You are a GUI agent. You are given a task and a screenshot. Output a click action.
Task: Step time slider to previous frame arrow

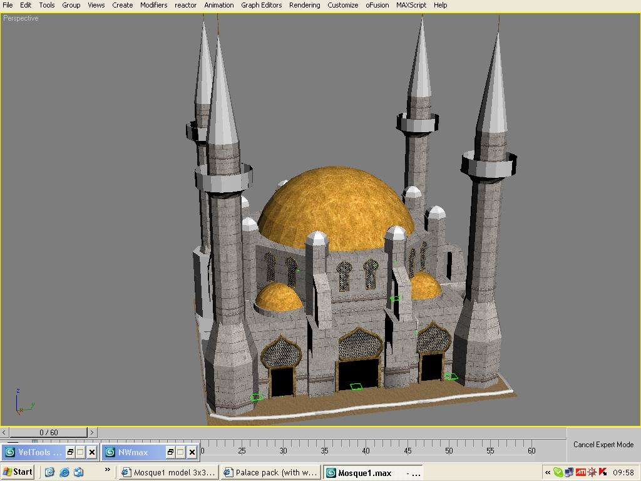(x=4, y=432)
